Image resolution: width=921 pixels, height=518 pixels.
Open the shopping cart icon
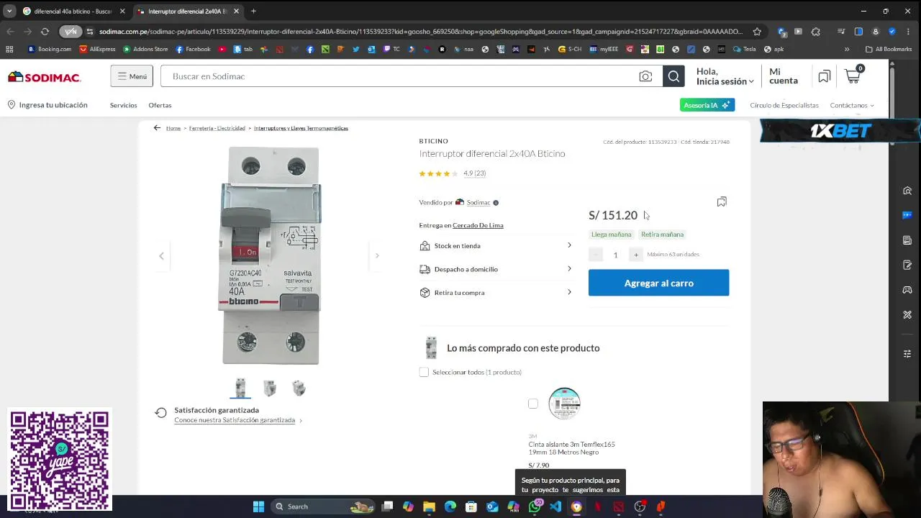pyautogui.click(x=853, y=75)
